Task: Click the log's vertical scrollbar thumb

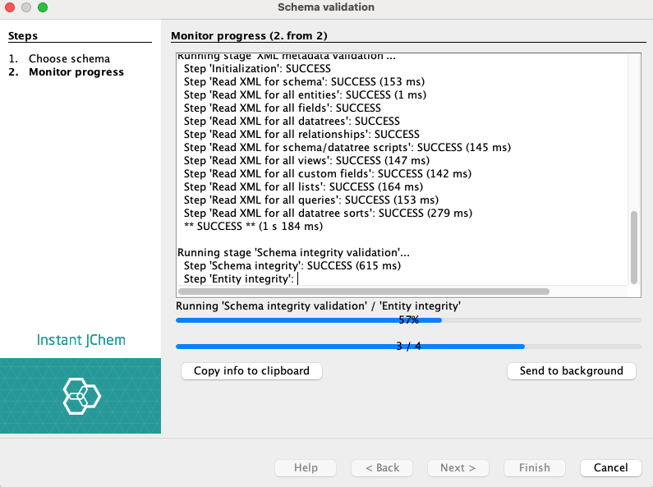Action: coord(633,246)
